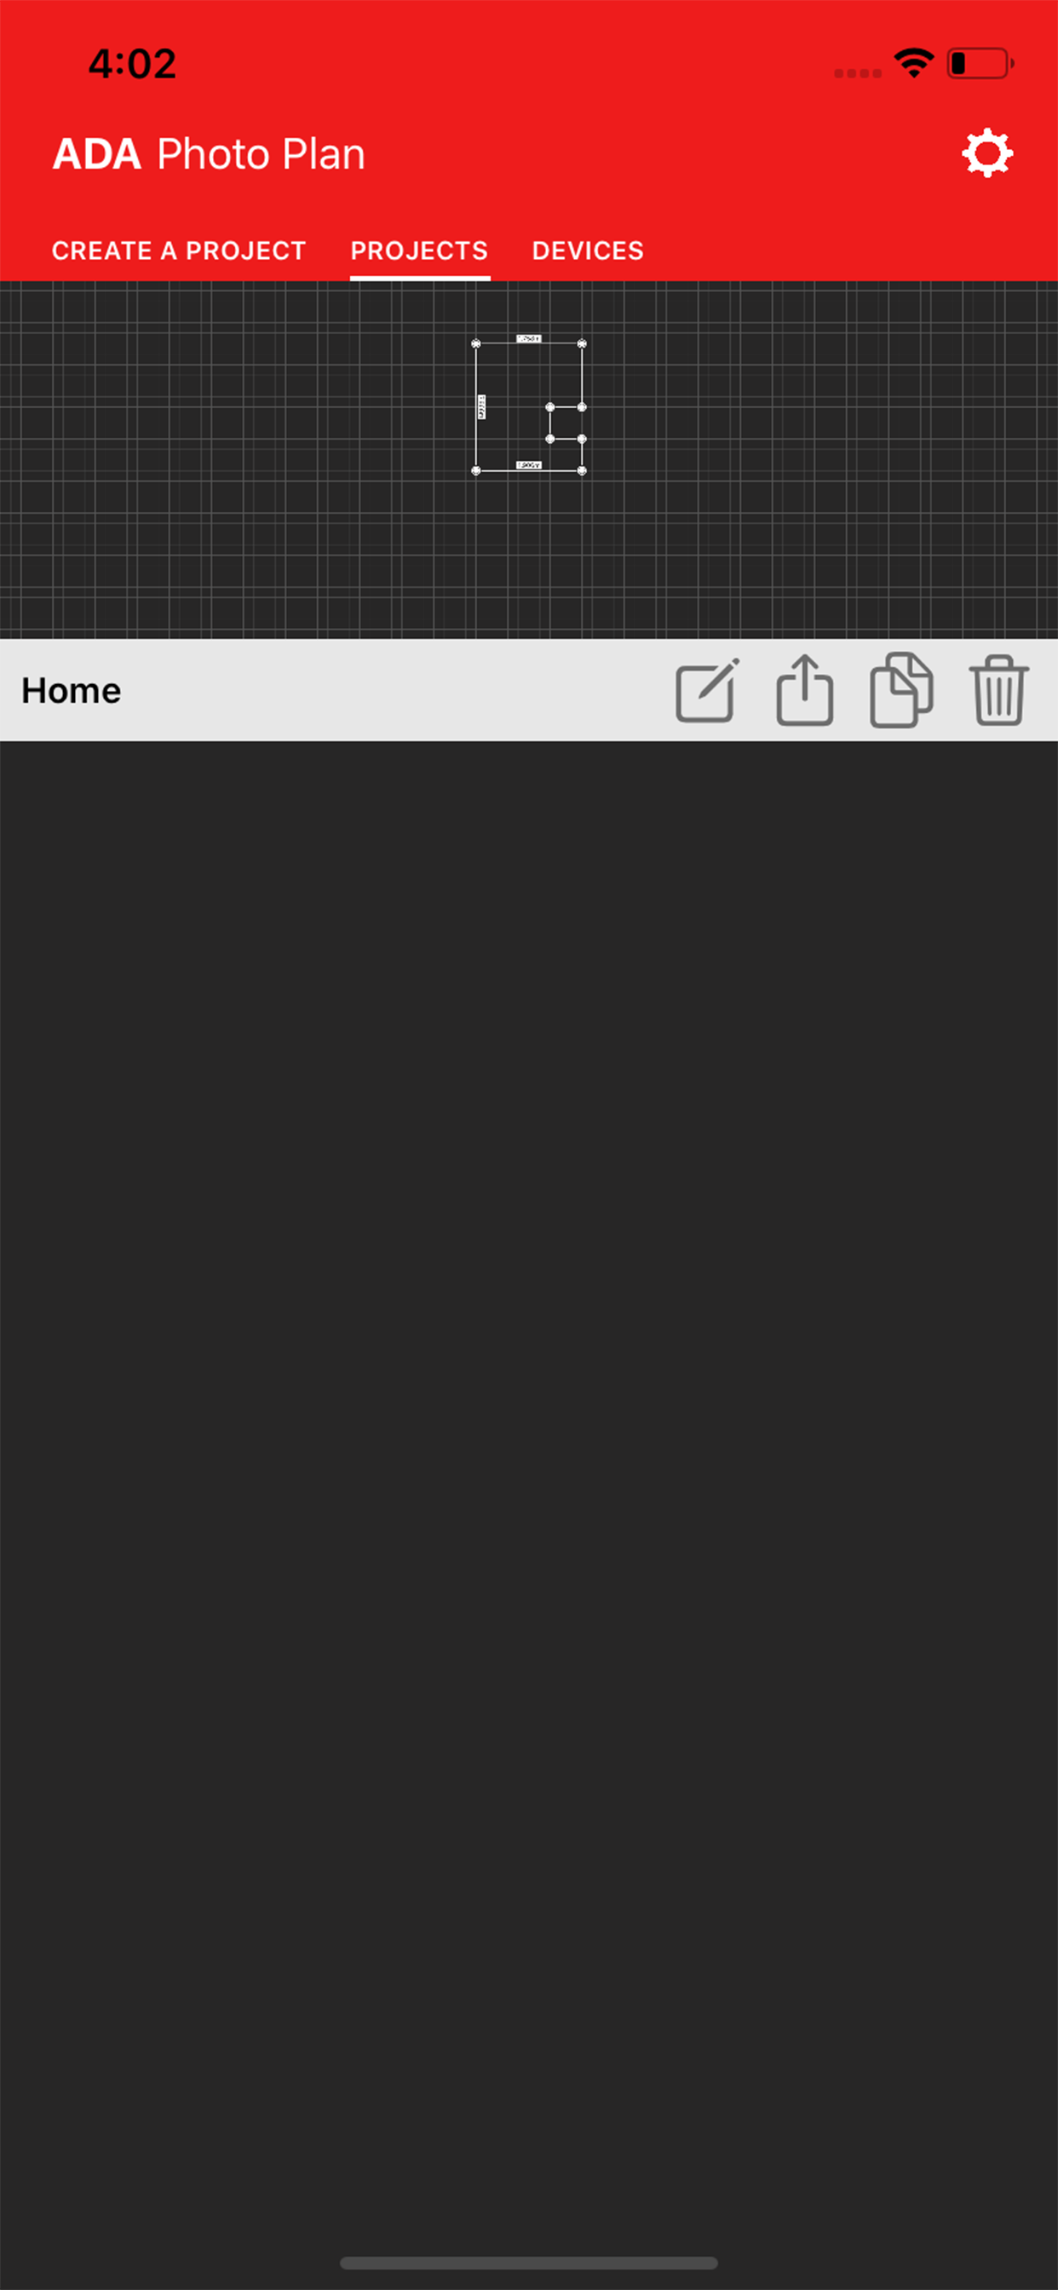Select the top-left corner node of the plan
The width and height of the screenshot is (1058, 2290).
tap(475, 343)
